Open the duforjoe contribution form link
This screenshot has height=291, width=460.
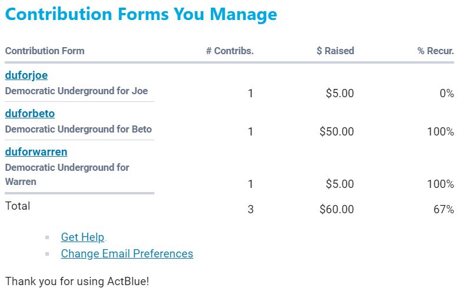(26, 75)
